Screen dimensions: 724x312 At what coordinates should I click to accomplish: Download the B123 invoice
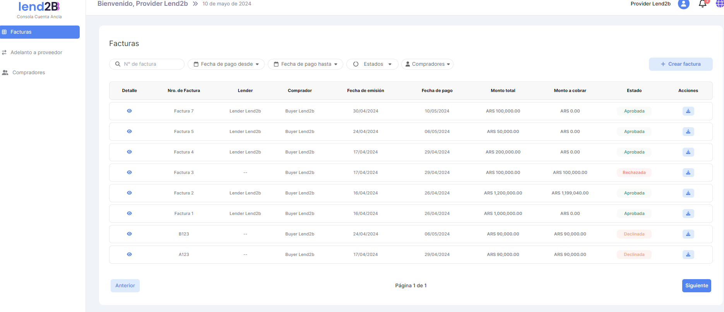(688, 234)
